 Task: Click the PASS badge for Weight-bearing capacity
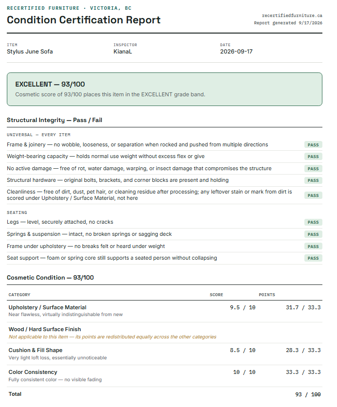point(313,157)
